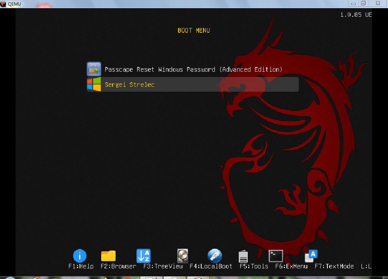
Task: Open the F1 Help info icon
Action: [x=80, y=256]
